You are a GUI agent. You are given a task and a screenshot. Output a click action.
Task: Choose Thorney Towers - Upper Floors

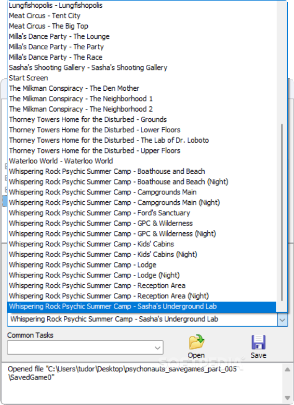(142, 150)
